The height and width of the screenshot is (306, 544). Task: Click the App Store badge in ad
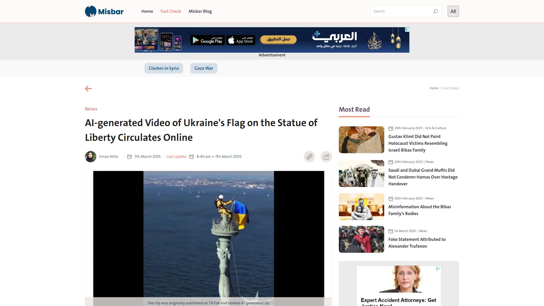241,40
